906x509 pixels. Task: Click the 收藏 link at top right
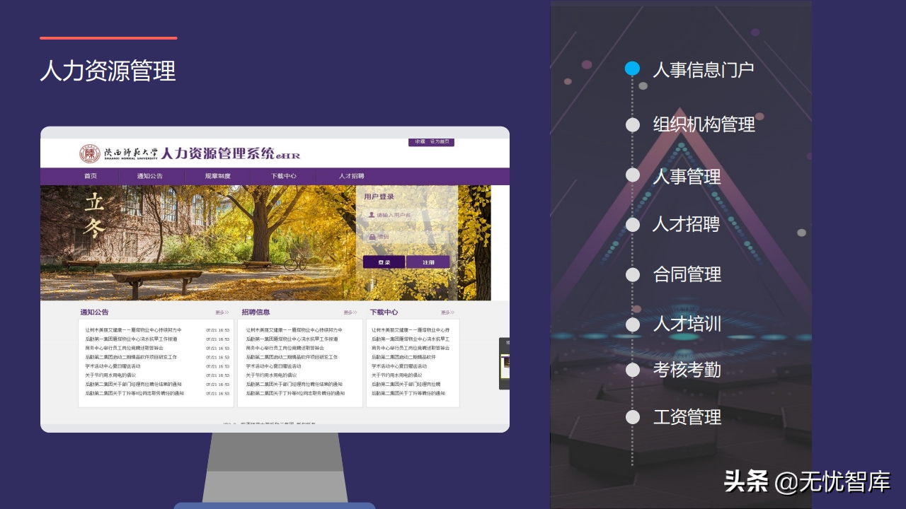(x=420, y=142)
